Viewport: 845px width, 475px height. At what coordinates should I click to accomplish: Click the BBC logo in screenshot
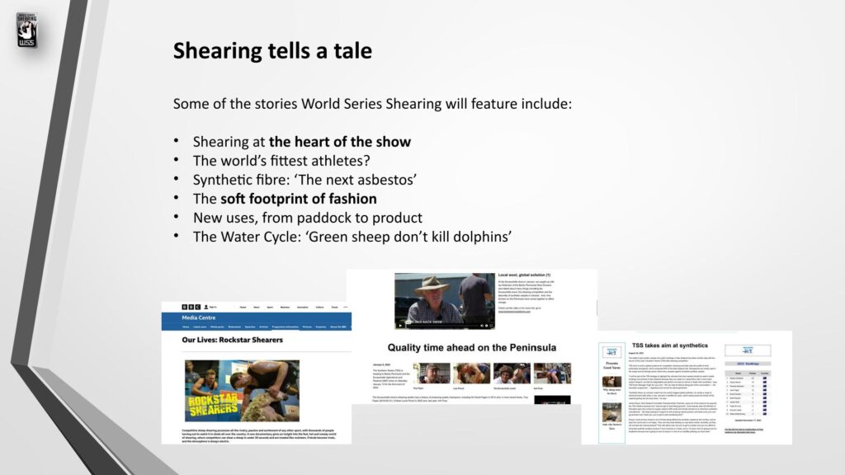pyautogui.click(x=189, y=306)
